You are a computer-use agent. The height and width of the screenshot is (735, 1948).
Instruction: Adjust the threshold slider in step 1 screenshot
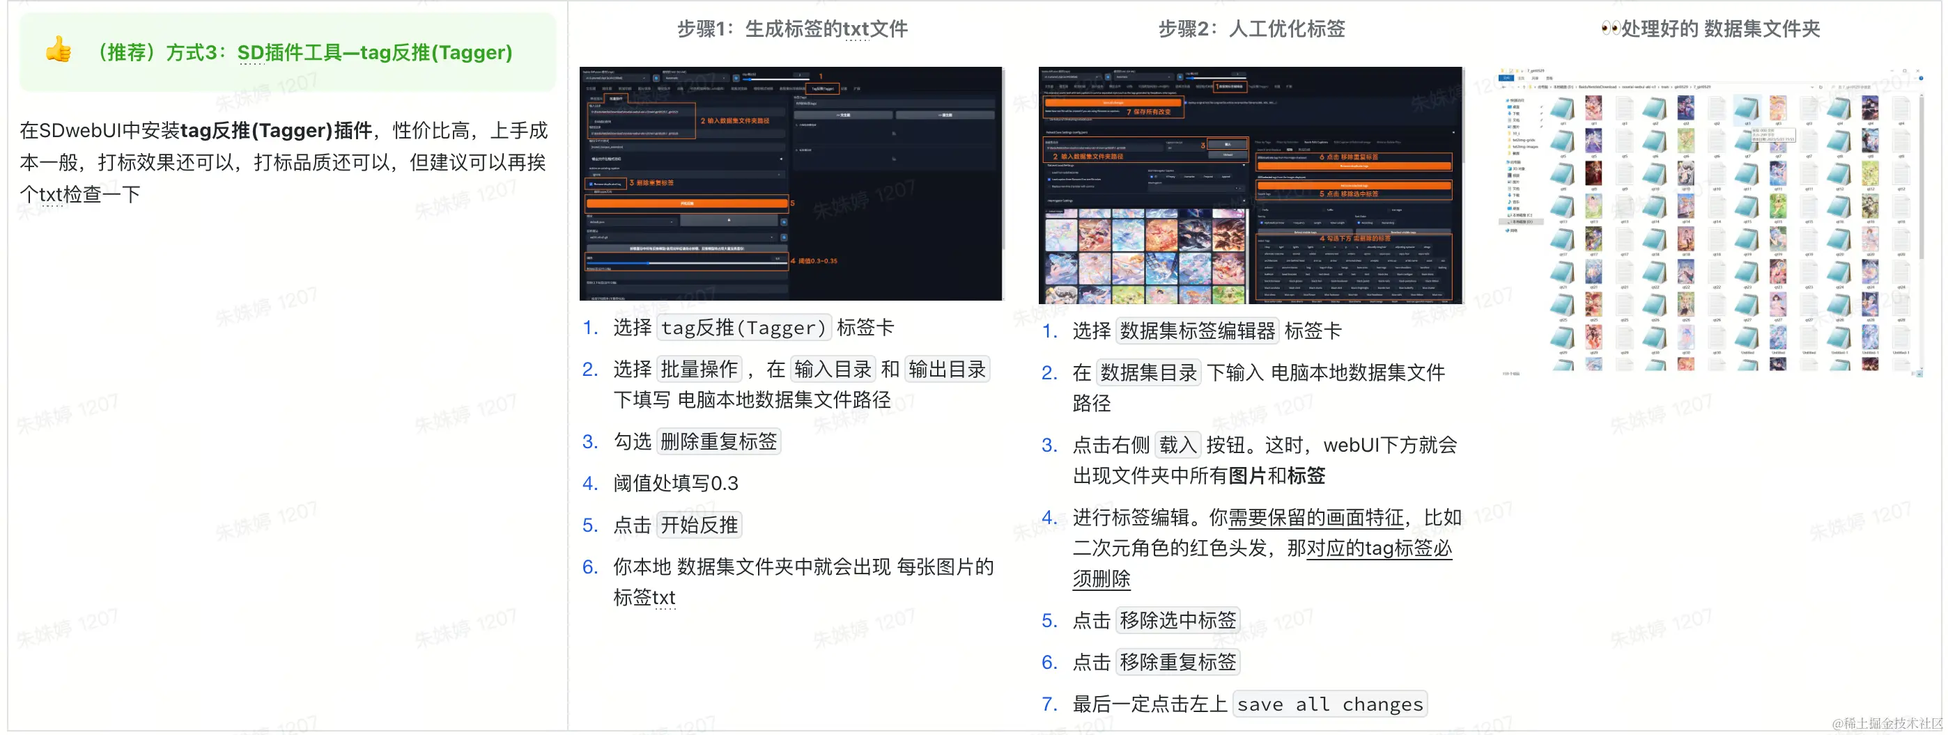pyautogui.click(x=688, y=264)
